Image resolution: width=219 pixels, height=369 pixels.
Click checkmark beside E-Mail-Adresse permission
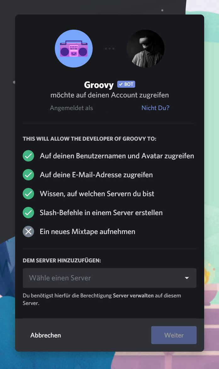click(28, 175)
